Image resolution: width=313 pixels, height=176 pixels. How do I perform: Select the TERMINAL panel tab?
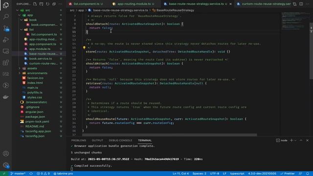click(145, 140)
